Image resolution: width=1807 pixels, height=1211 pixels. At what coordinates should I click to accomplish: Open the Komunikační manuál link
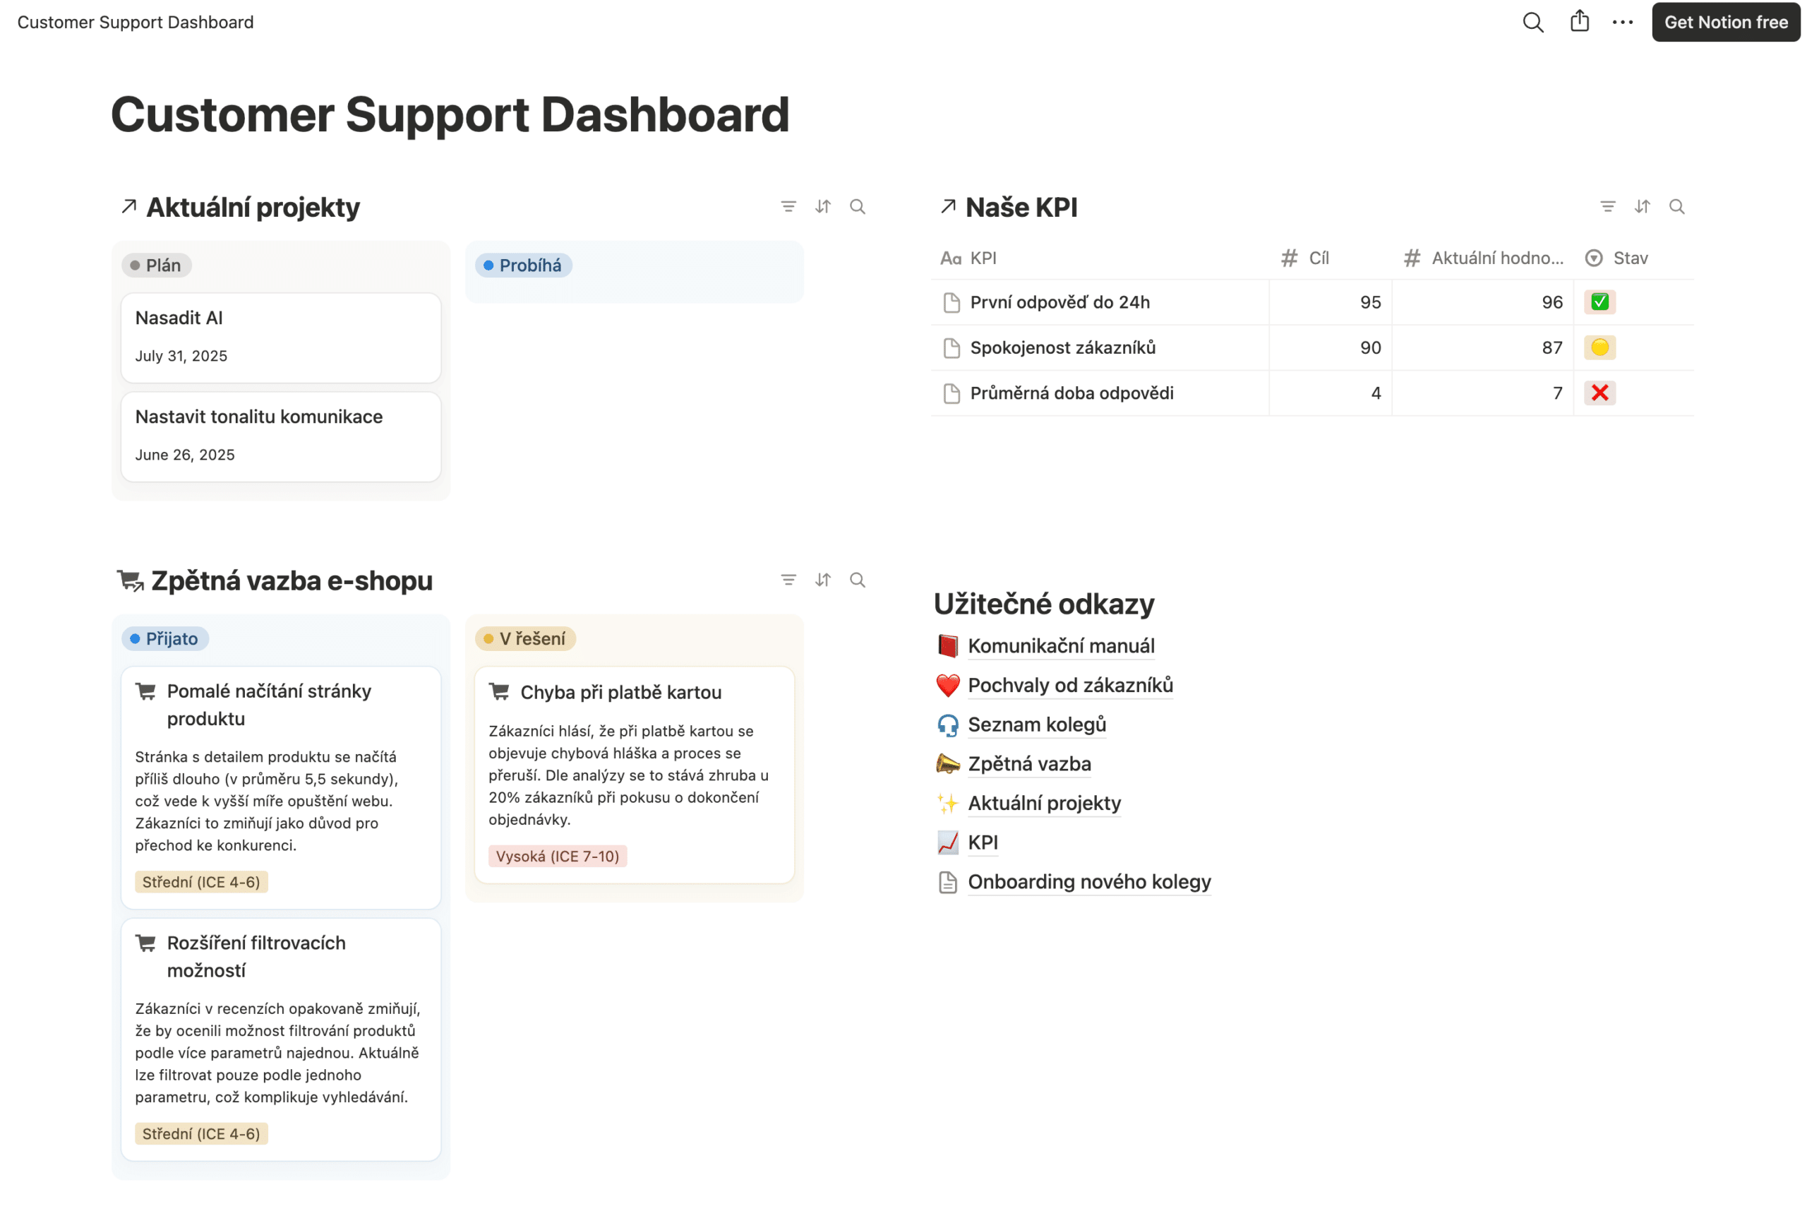[x=1061, y=645]
